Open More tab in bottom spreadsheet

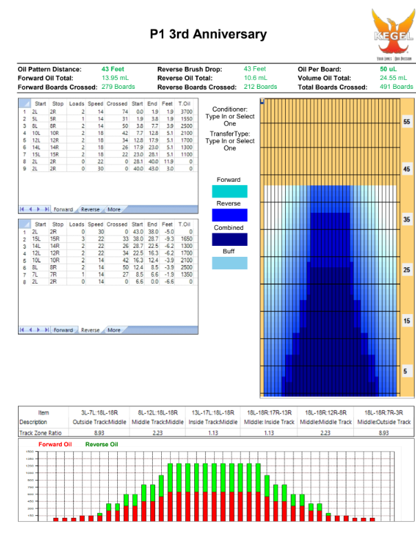pos(114,330)
